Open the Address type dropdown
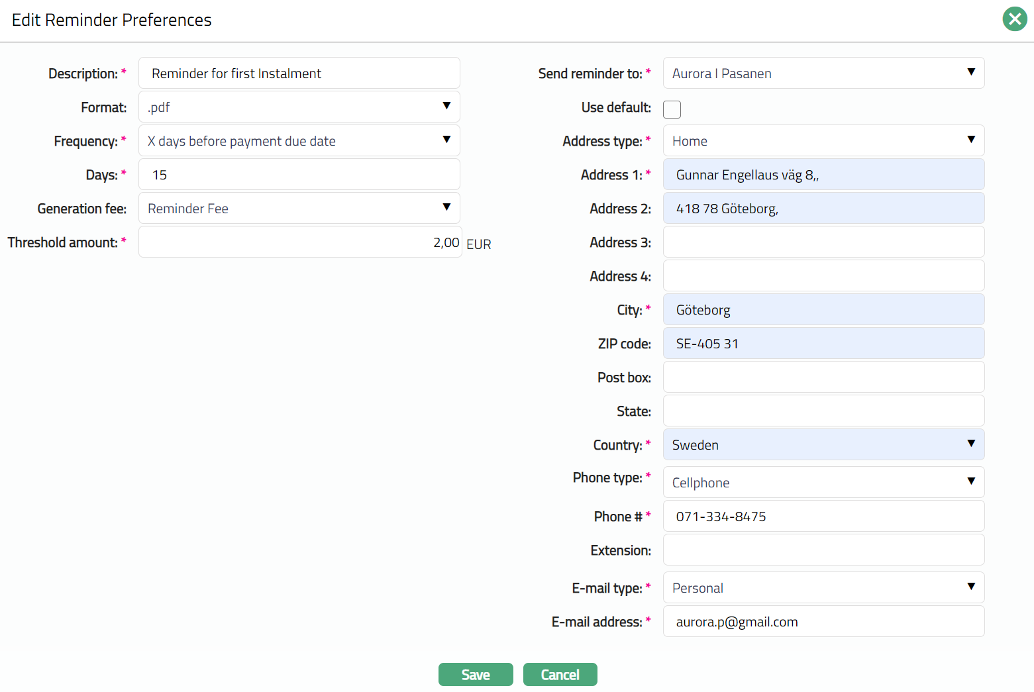 [x=823, y=141]
